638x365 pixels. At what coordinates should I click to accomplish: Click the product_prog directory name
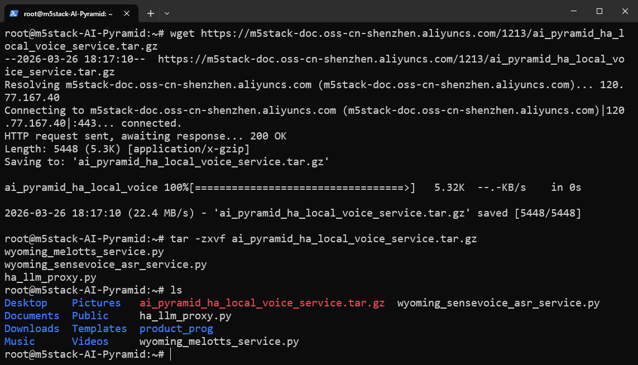tap(176, 329)
